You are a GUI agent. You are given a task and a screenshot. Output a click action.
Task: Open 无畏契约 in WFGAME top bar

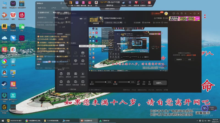pos(143,4)
